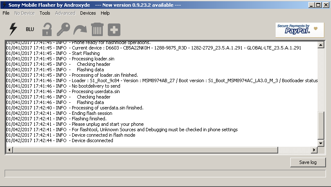The height and width of the screenshot is (187, 331).
Task: Click the lightning bolt Flash device icon
Action: click(x=13, y=29)
